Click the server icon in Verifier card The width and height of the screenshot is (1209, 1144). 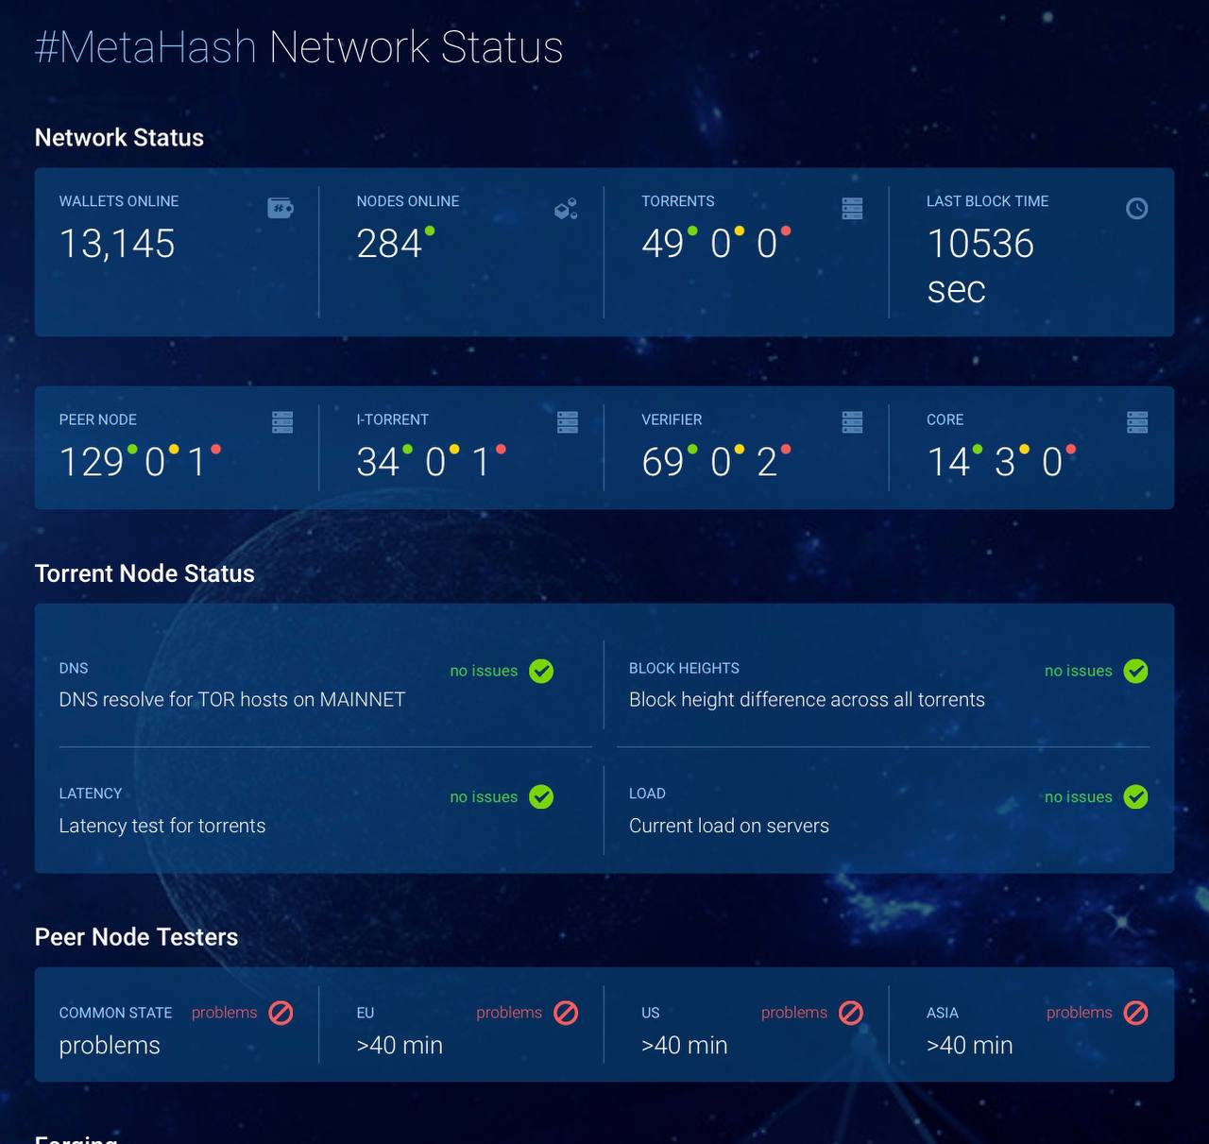coord(852,422)
